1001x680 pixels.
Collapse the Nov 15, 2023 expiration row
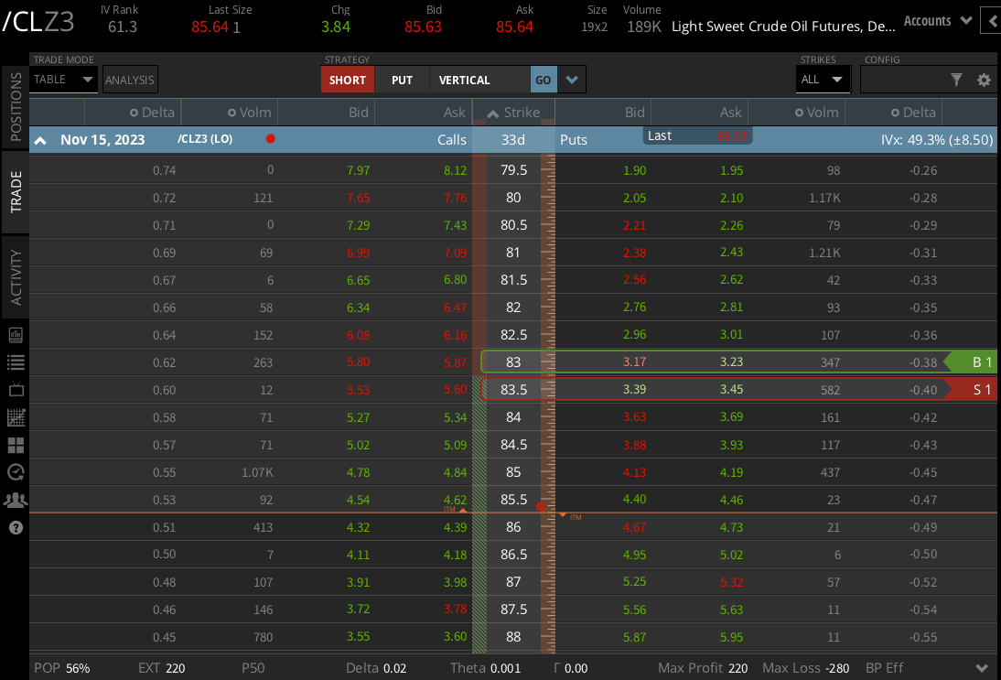tap(40, 140)
